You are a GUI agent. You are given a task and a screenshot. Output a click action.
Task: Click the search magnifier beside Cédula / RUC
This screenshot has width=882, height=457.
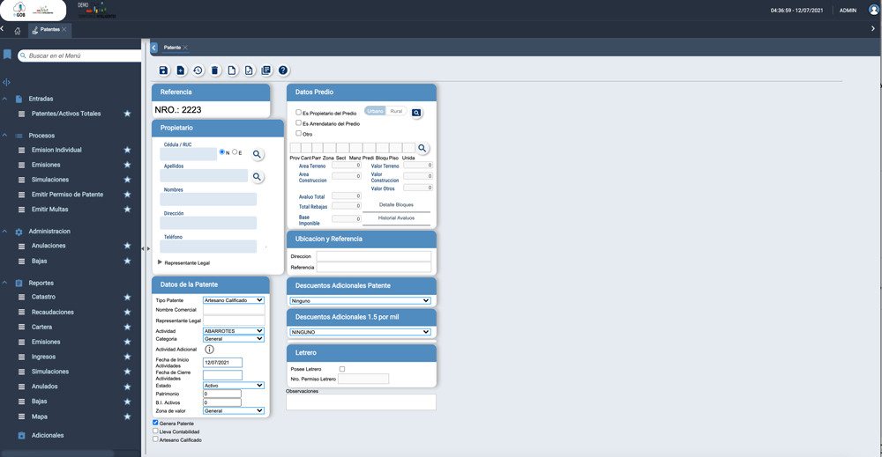coord(258,154)
